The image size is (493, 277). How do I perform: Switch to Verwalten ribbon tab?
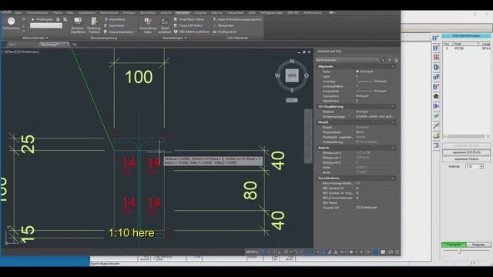pos(183,13)
